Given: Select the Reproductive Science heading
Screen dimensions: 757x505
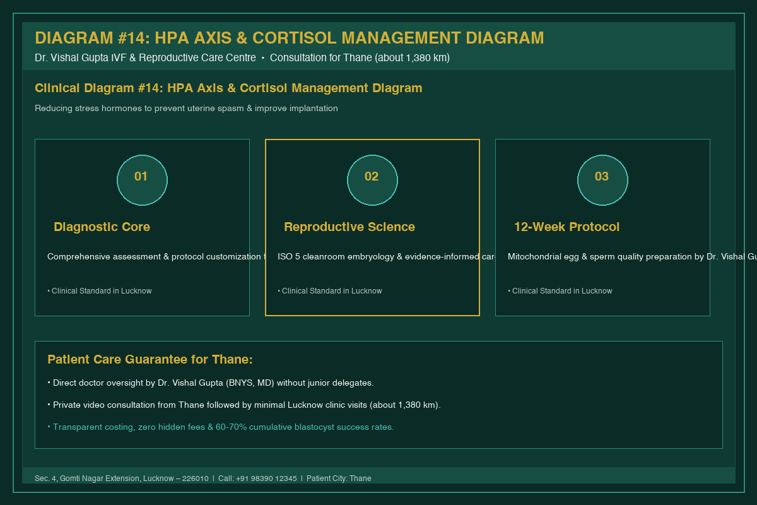Looking at the screenshot, I should click(349, 227).
